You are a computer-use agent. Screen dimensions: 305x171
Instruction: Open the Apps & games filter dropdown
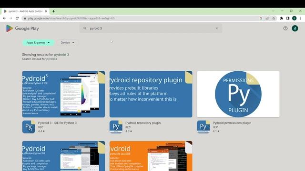38,42
